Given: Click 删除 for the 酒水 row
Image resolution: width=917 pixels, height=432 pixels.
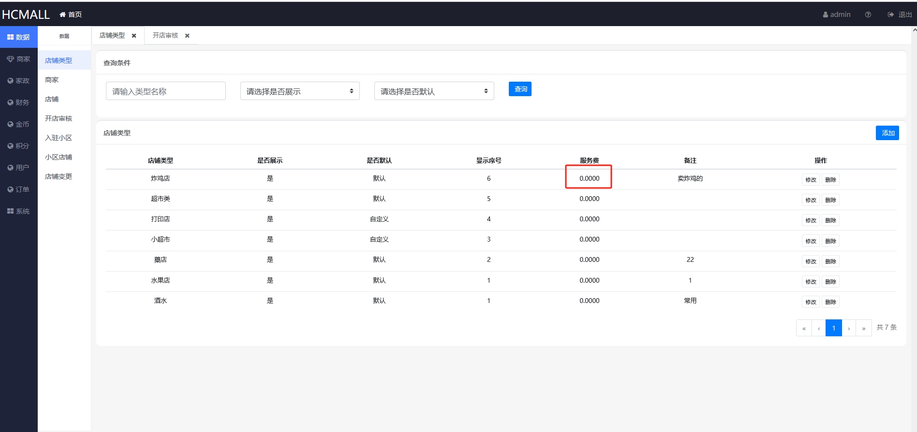Looking at the screenshot, I should point(830,302).
